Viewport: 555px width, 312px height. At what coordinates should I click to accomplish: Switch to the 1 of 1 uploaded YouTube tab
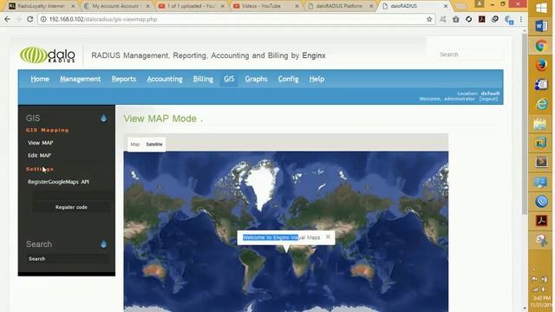(191, 6)
